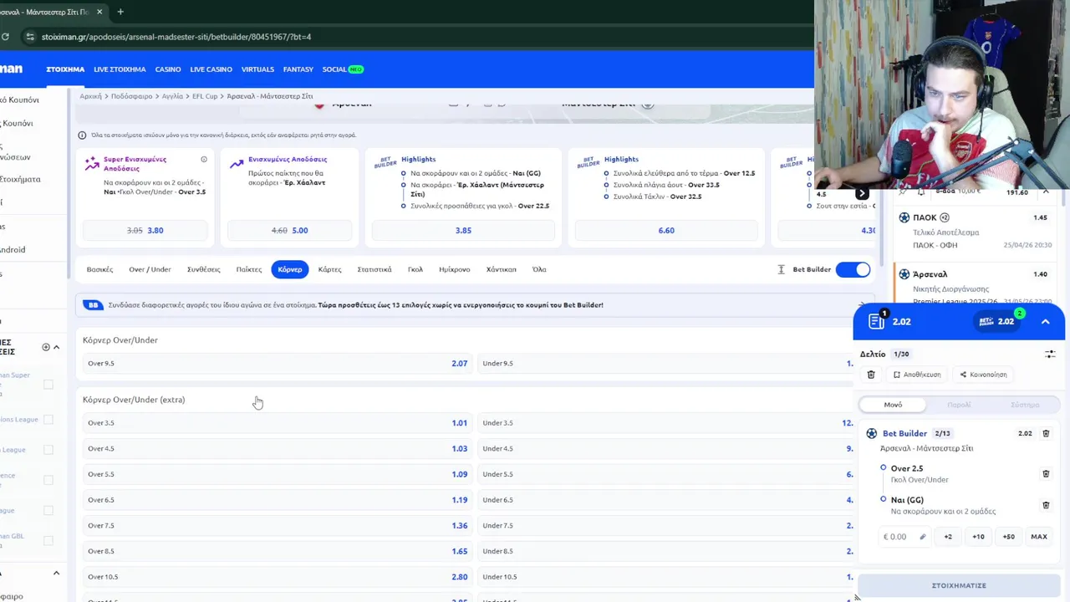Click the ΠΑΟΚ football icon in open bets
Screen dimensions: 1070x602
coord(904,217)
